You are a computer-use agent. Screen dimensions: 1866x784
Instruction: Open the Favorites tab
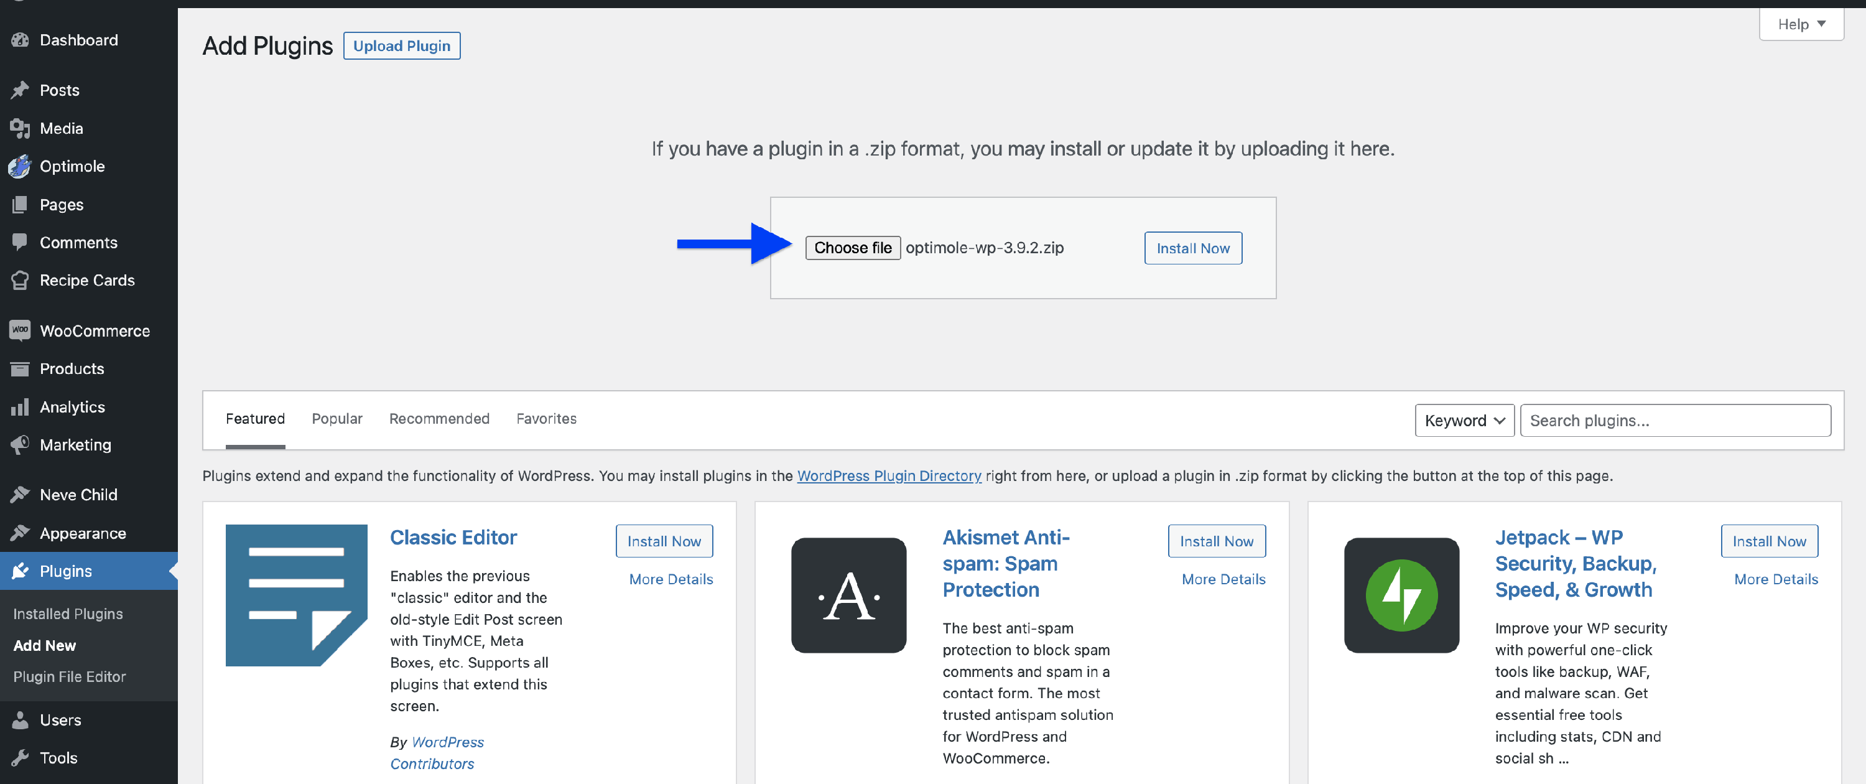(x=546, y=419)
